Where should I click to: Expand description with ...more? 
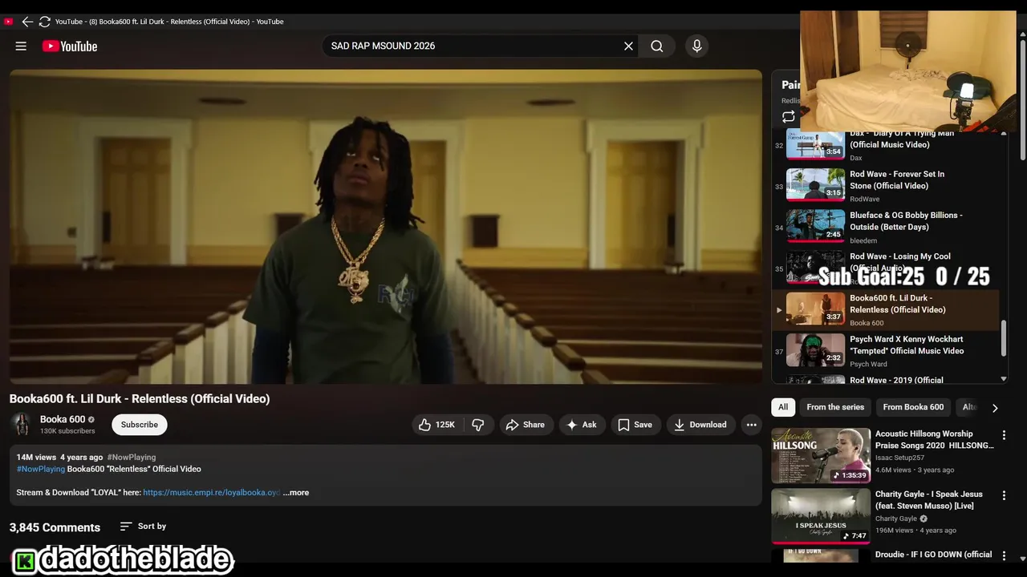tap(296, 493)
